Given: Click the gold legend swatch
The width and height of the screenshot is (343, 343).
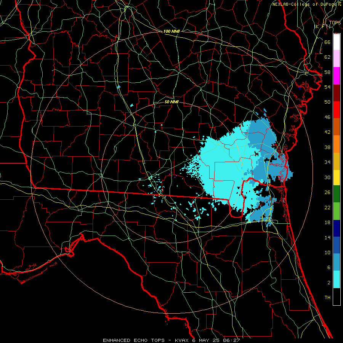Looking at the screenshot, I should click(337, 161).
